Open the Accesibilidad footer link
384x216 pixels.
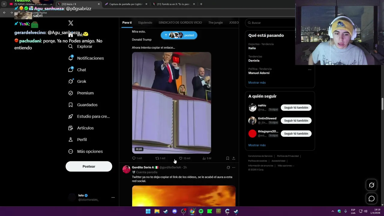click(278, 161)
